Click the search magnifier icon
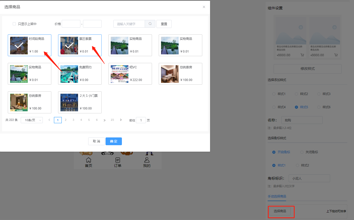This screenshot has width=354, height=220. coord(150,24)
